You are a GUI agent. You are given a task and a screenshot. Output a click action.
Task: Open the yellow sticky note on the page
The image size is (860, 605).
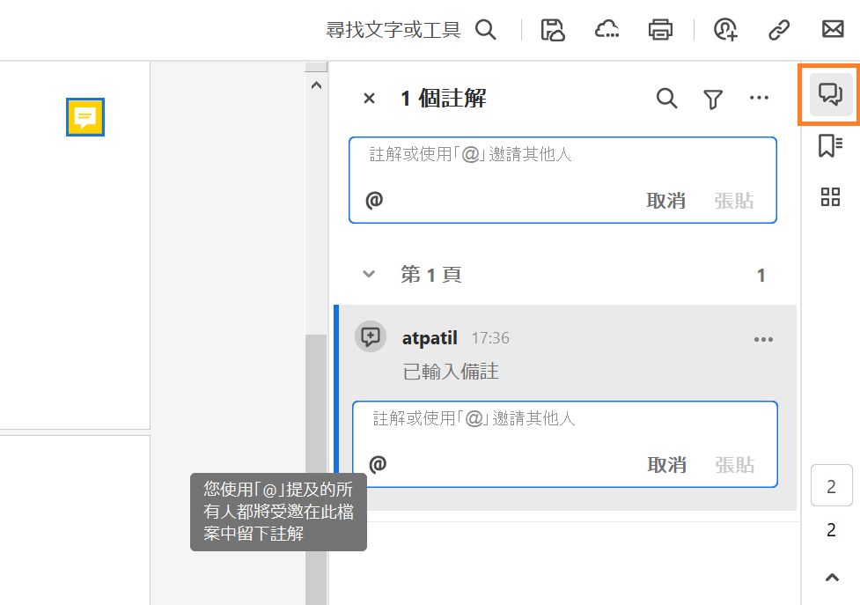pos(85,116)
